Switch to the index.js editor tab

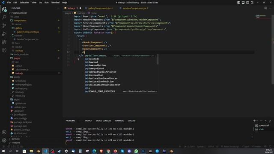point(73,8)
